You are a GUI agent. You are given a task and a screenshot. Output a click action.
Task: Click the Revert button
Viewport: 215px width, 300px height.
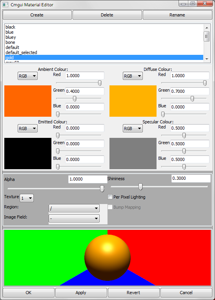click(x=133, y=293)
